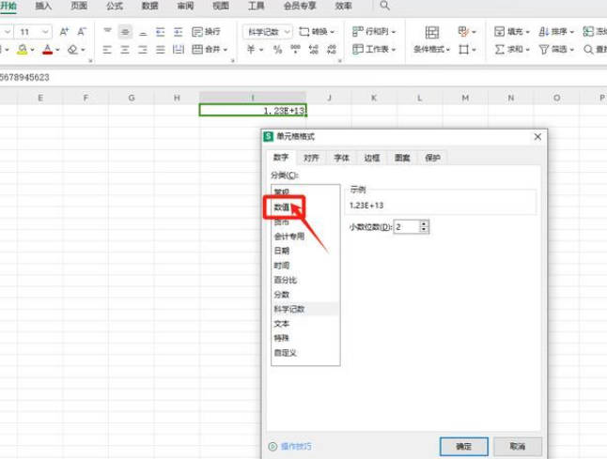The width and height of the screenshot is (607, 459).
Task: Confirm the dialog with 确定
Action: click(x=464, y=447)
